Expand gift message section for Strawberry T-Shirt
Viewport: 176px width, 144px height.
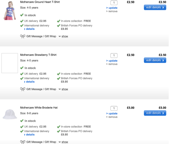[x=65, y=89]
